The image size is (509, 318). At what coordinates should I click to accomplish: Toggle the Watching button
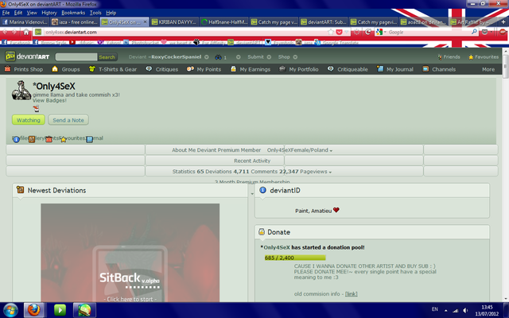click(29, 120)
